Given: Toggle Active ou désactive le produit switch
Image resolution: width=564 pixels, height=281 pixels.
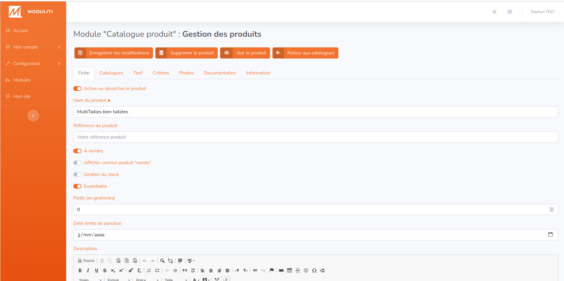Looking at the screenshot, I should tap(77, 89).
